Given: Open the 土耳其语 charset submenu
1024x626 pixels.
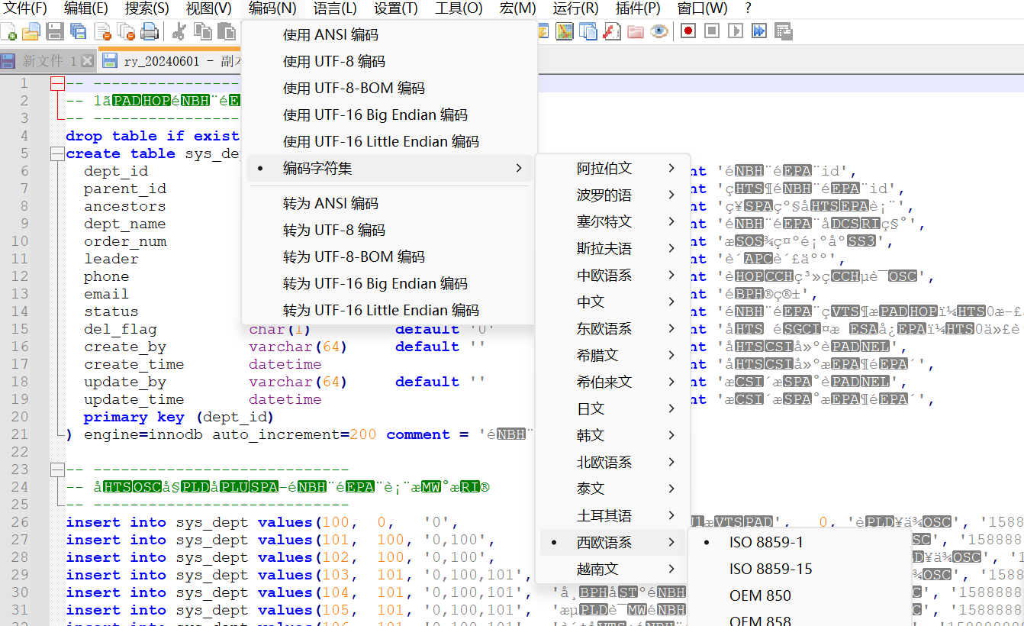Looking at the screenshot, I should (x=613, y=516).
